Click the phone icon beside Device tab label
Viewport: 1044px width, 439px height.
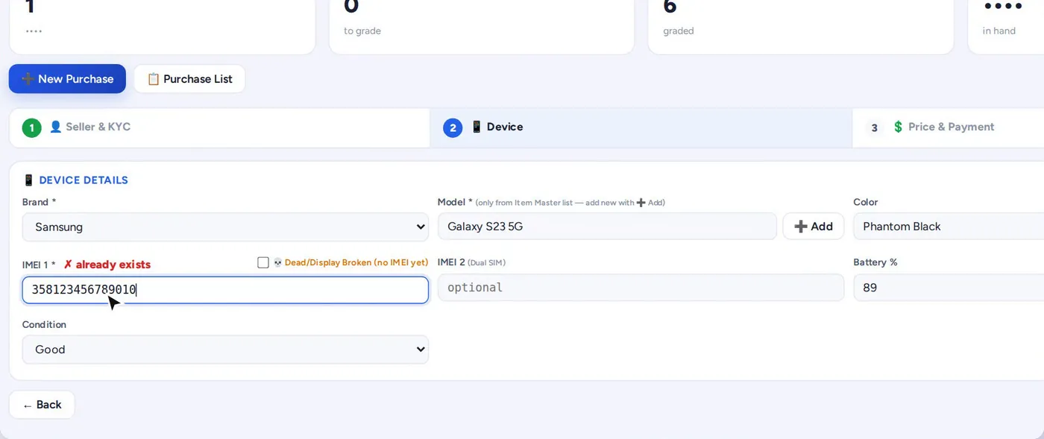[477, 127]
